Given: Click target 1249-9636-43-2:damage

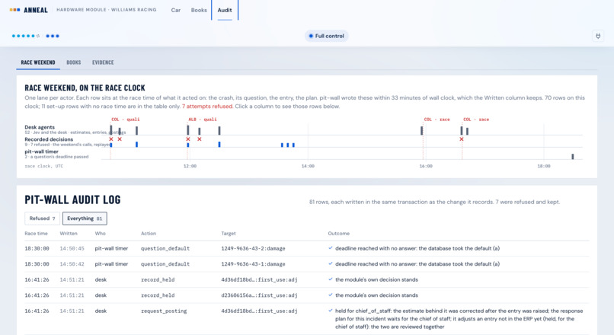Looking at the screenshot, I should click(x=253, y=248).
